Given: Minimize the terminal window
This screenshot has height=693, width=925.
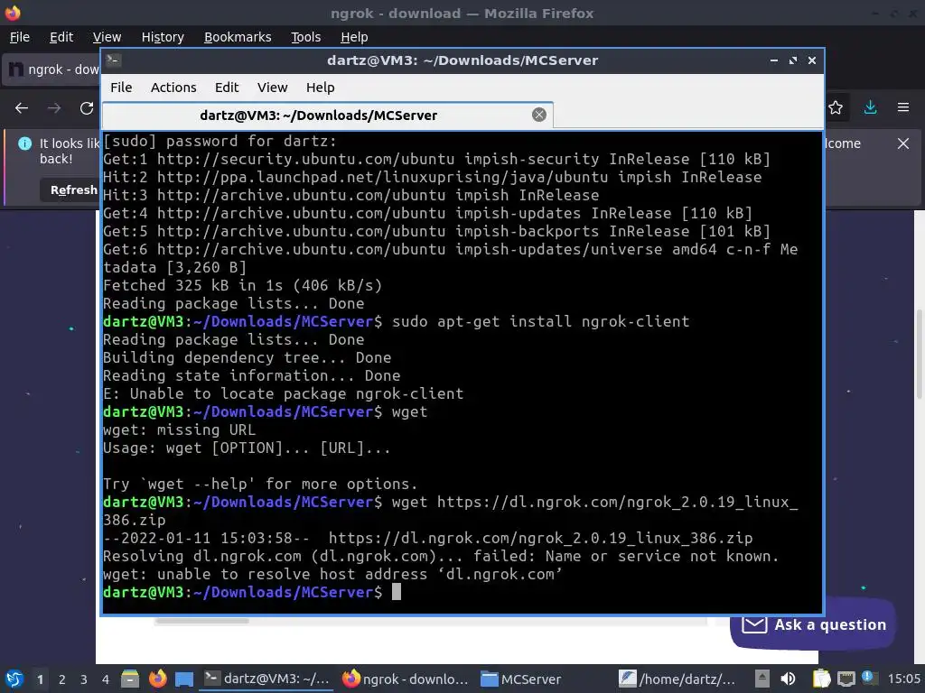Looking at the screenshot, I should 774,60.
